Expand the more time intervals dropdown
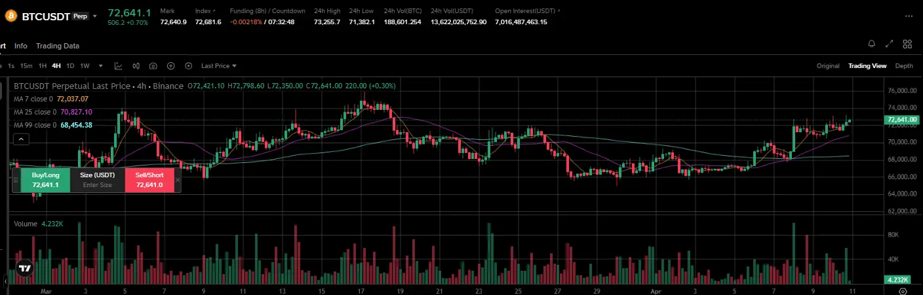923x295 pixels. (101, 66)
